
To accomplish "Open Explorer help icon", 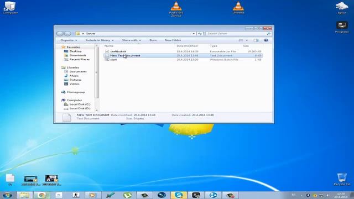I will [x=266, y=40].
